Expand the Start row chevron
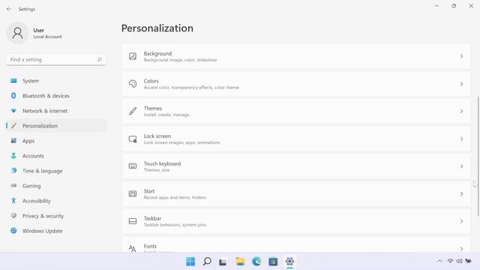Image resolution: width=480 pixels, height=270 pixels. click(x=461, y=193)
